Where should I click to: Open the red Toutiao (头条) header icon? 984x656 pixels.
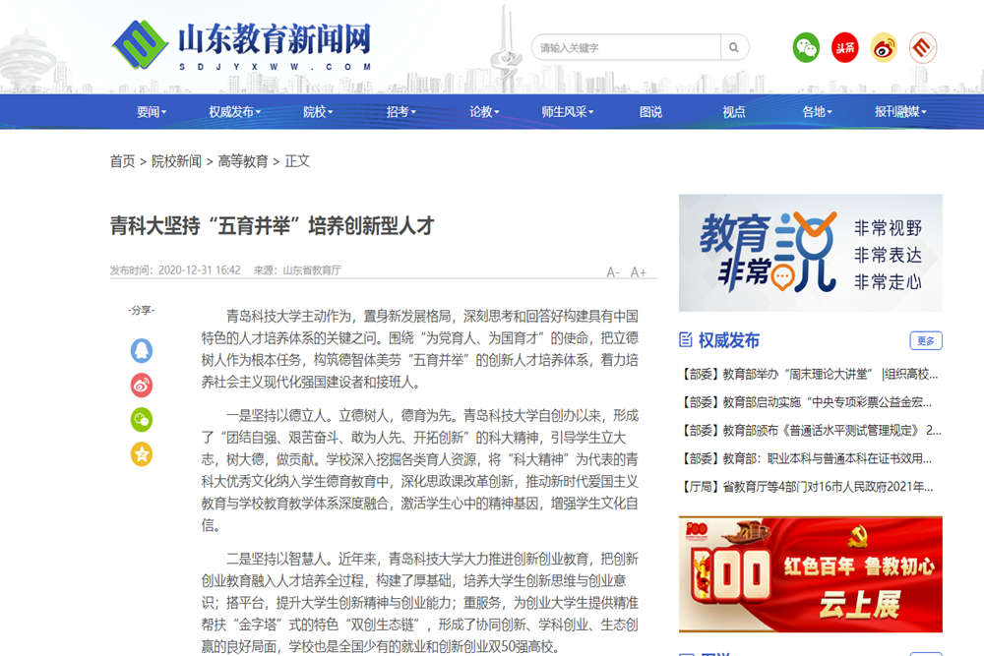click(844, 47)
